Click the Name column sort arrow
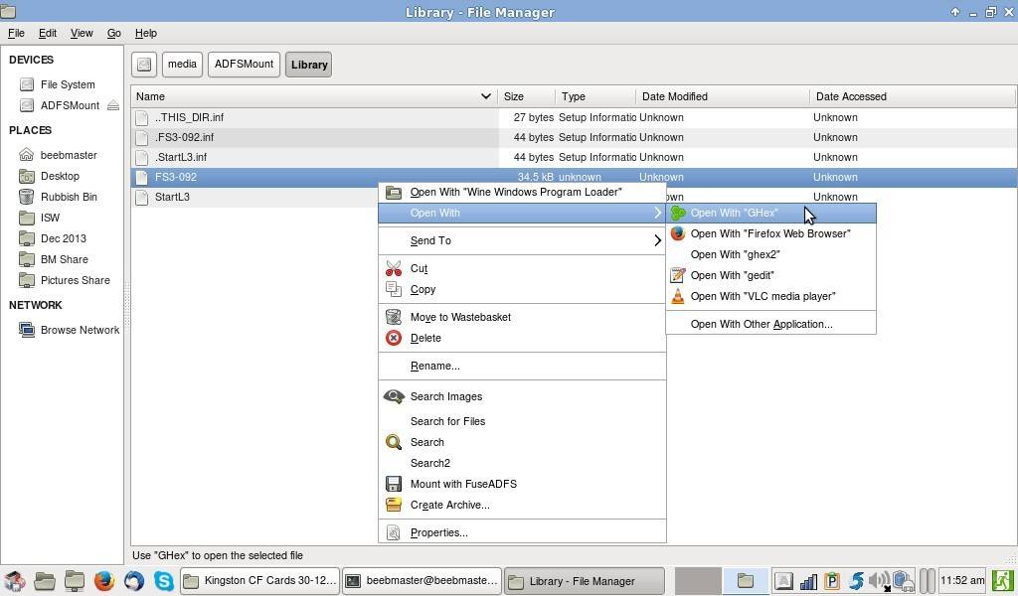The width and height of the screenshot is (1018, 596). [x=485, y=96]
